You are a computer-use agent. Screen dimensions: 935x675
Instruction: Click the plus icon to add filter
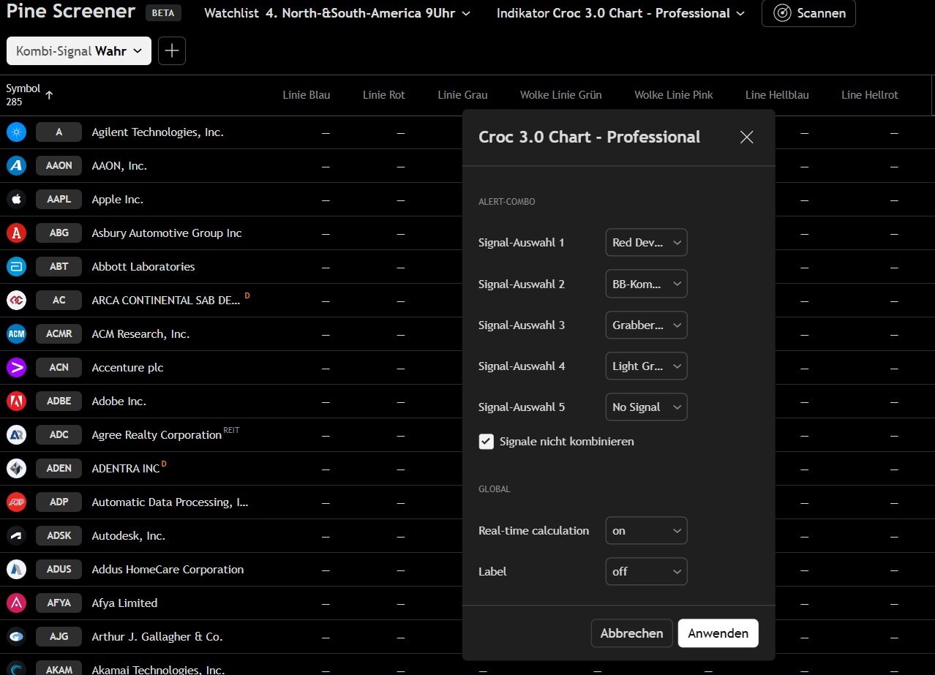pyautogui.click(x=172, y=51)
